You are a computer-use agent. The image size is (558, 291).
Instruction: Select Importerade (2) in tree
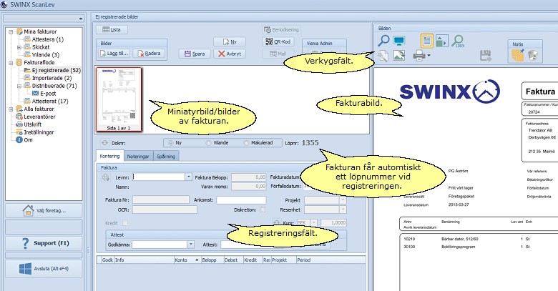tap(52, 78)
